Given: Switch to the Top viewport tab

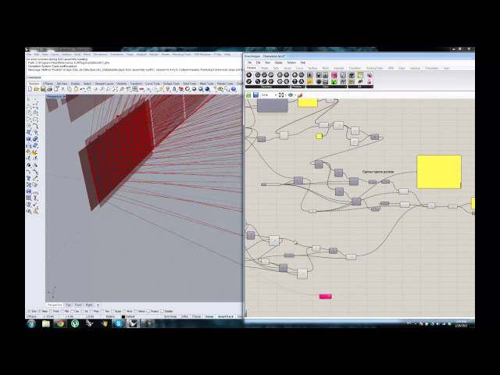Looking at the screenshot, I should coord(68,305).
